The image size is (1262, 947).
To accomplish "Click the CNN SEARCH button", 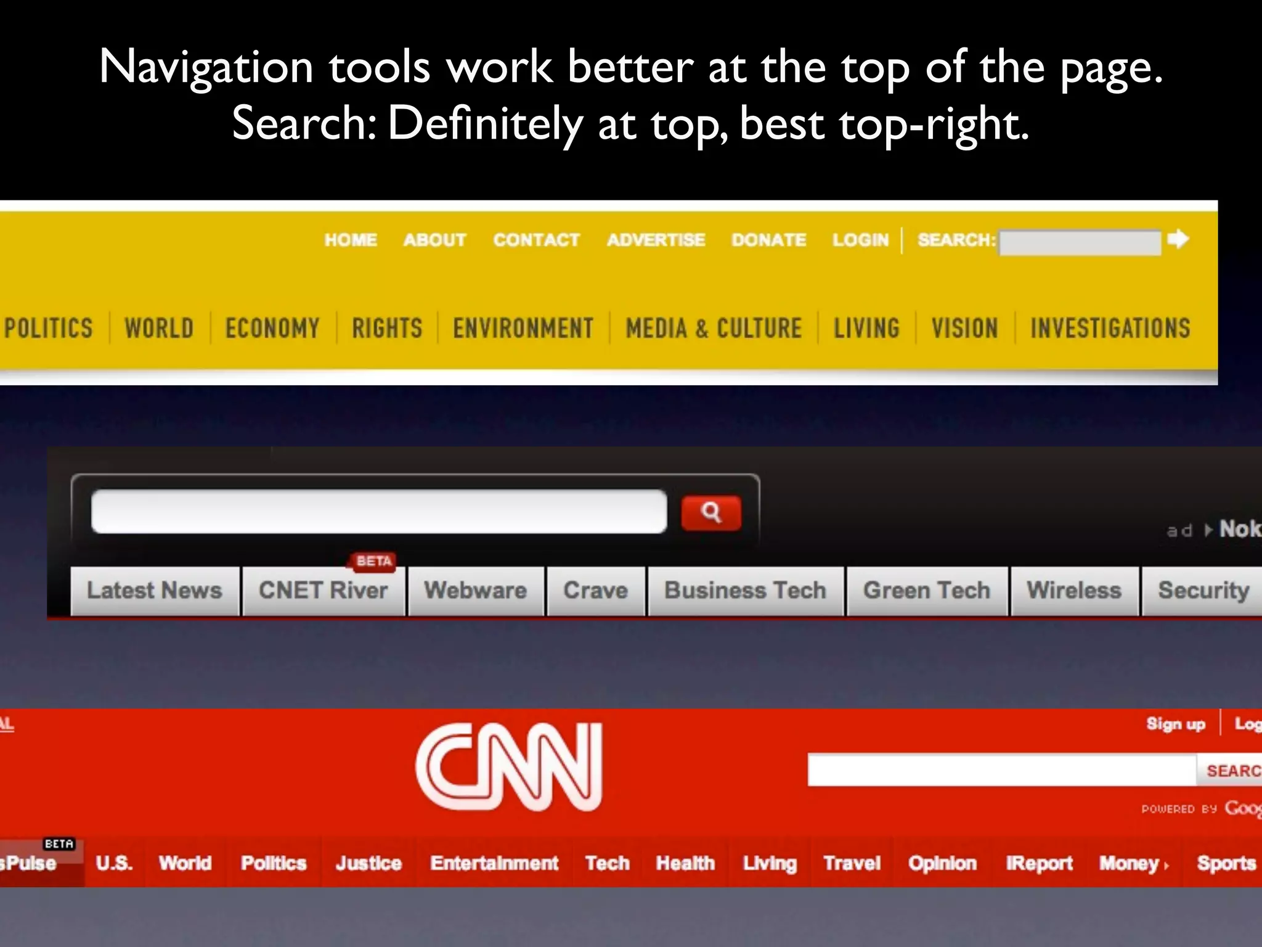I will pos(1230,771).
